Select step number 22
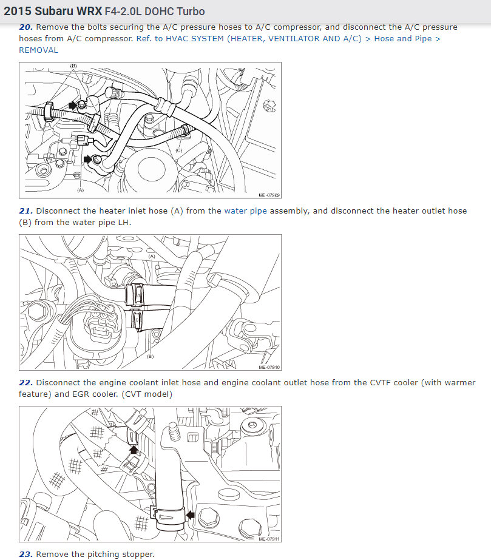Image resolution: width=491 pixels, height=560 pixels. 25,383
